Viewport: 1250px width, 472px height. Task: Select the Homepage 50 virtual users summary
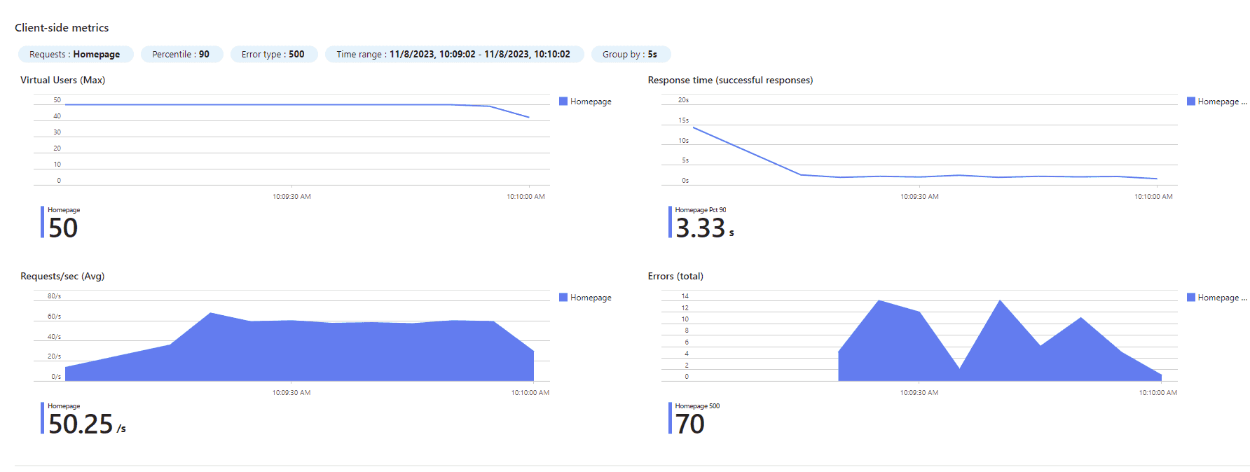tap(61, 223)
